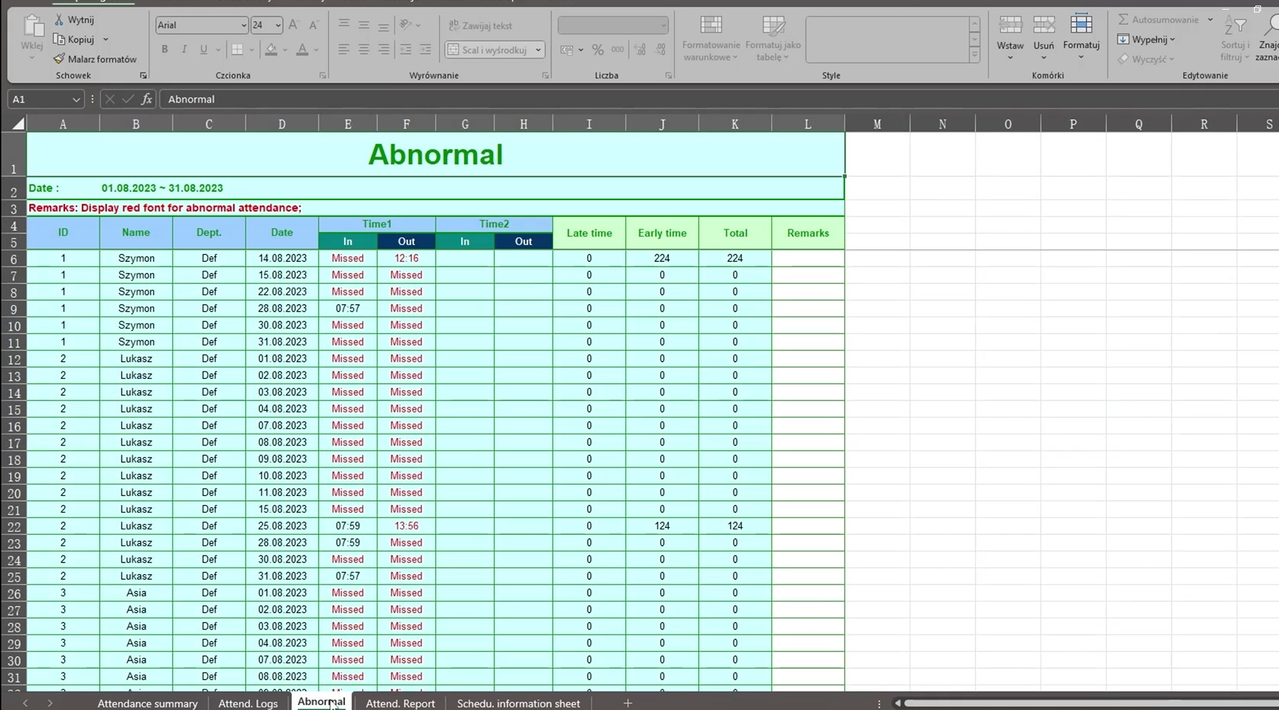Click the Wytnij cut button
Viewport: 1279px width, 710px height.
pos(74,20)
